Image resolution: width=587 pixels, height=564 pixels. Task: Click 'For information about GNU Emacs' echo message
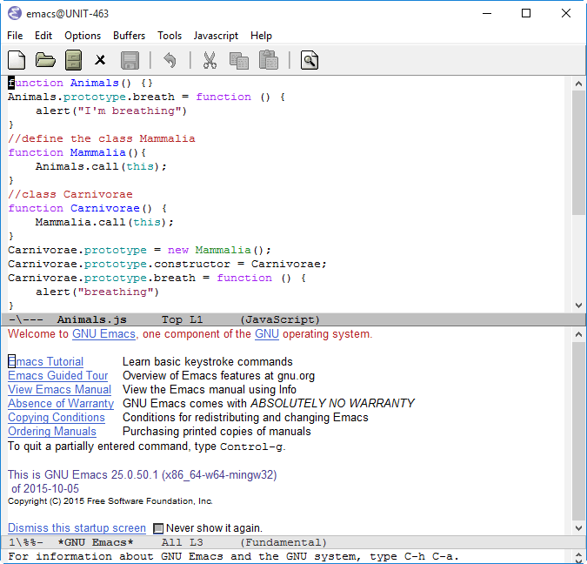tap(234, 556)
